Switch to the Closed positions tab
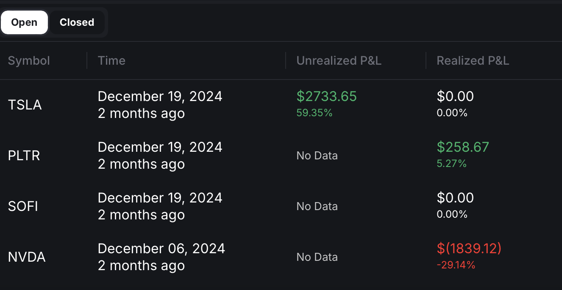The image size is (562, 290). (x=77, y=22)
